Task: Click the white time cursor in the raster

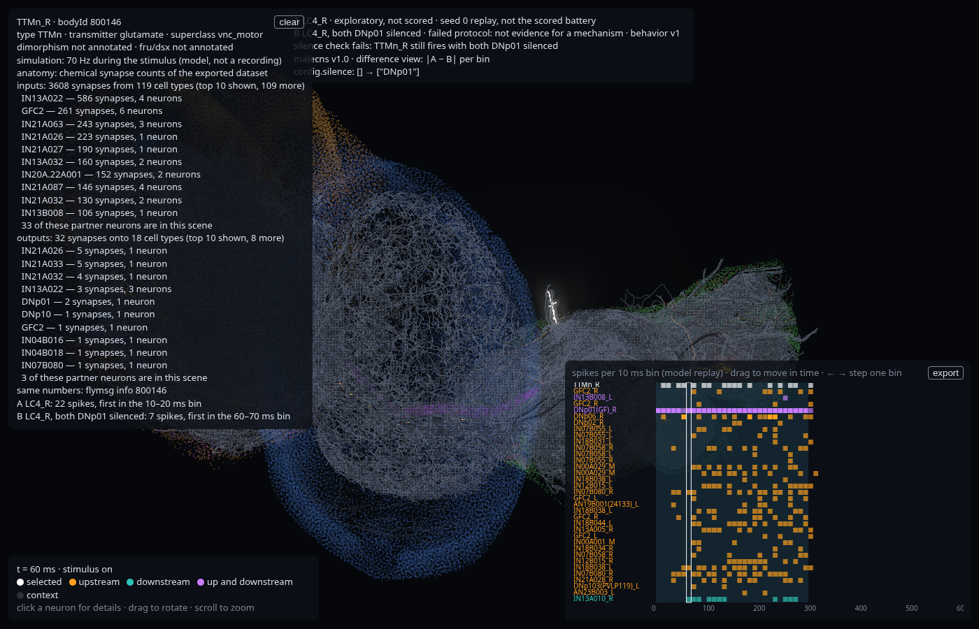Action: (x=688, y=493)
